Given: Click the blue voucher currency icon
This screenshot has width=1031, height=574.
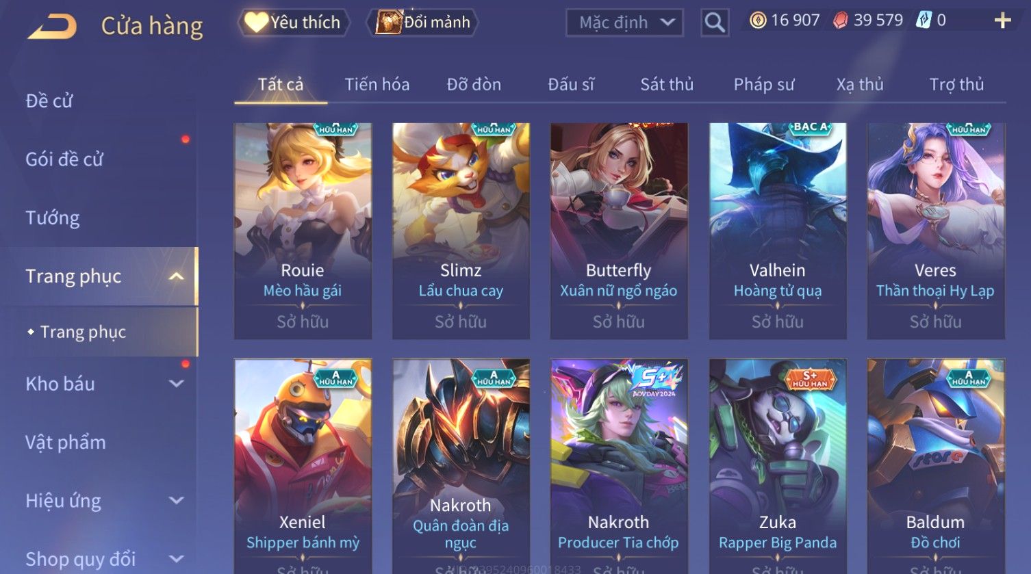Looking at the screenshot, I should [924, 21].
